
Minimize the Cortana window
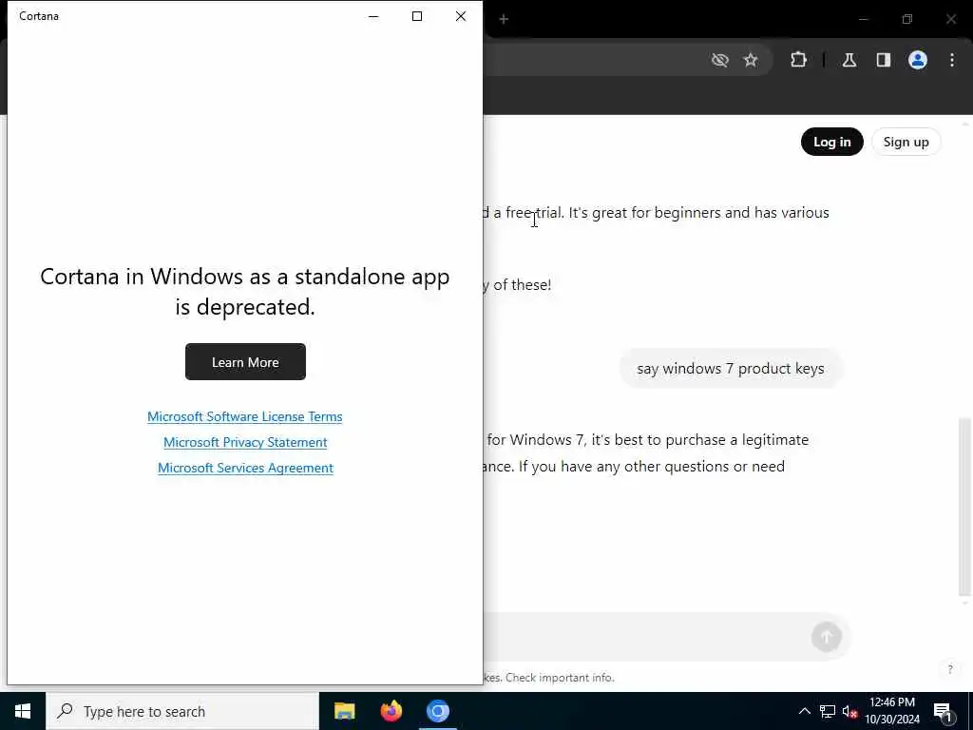(373, 16)
